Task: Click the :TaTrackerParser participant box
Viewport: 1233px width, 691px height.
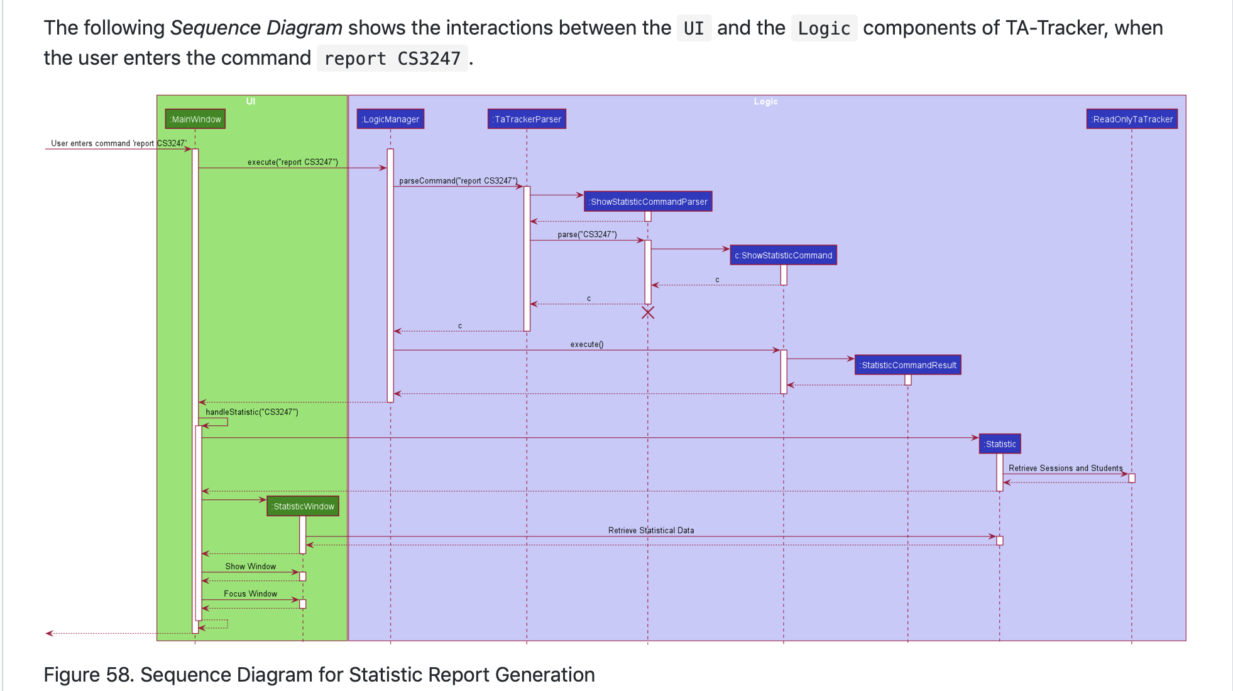Action: pos(527,119)
